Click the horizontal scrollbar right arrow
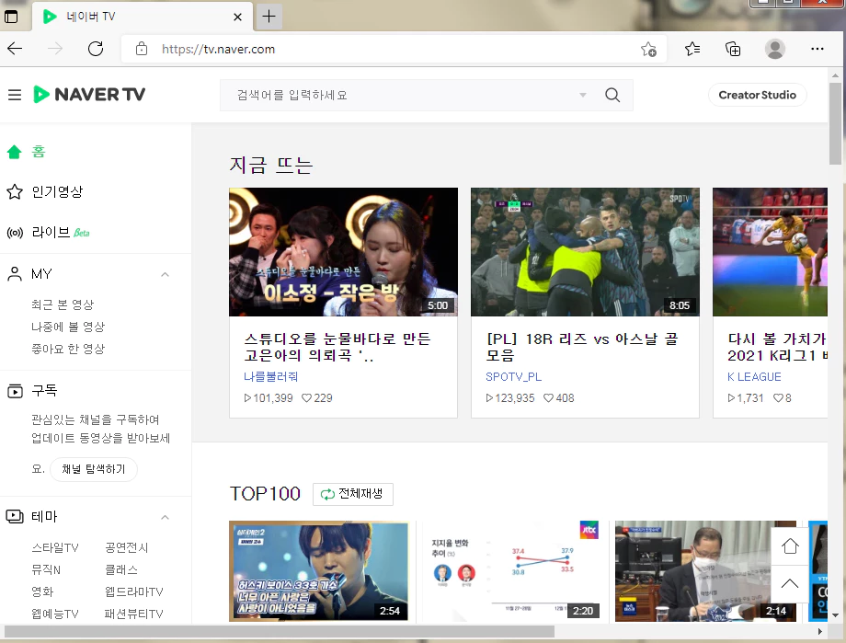846x643 pixels. [819, 631]
